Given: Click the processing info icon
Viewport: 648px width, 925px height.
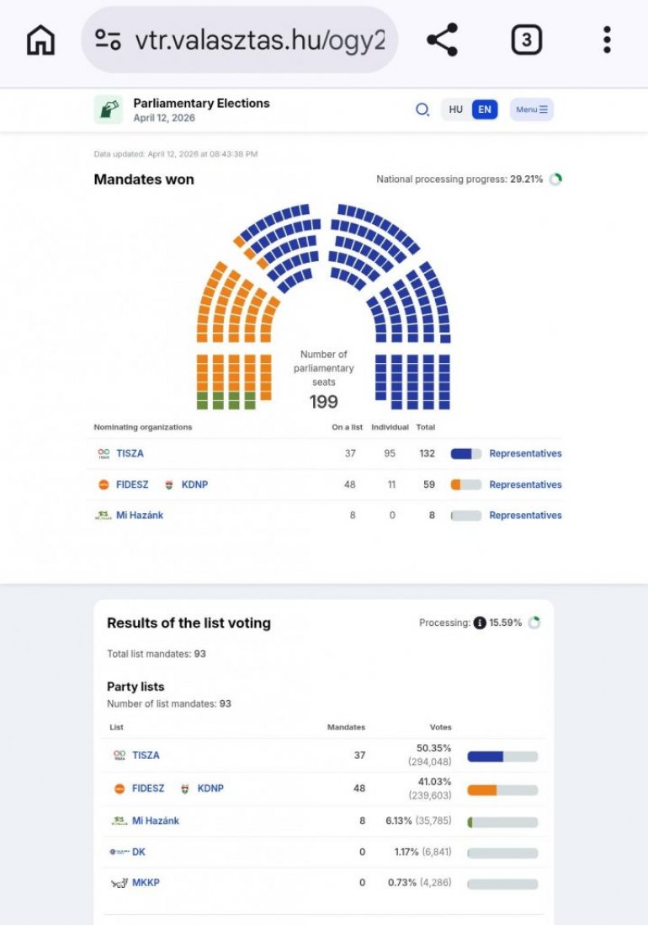Looking at the screenshot, I should (480, 623).
